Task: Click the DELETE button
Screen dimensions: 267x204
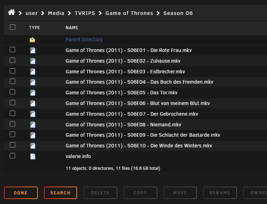Action: (x=100, y=193)
